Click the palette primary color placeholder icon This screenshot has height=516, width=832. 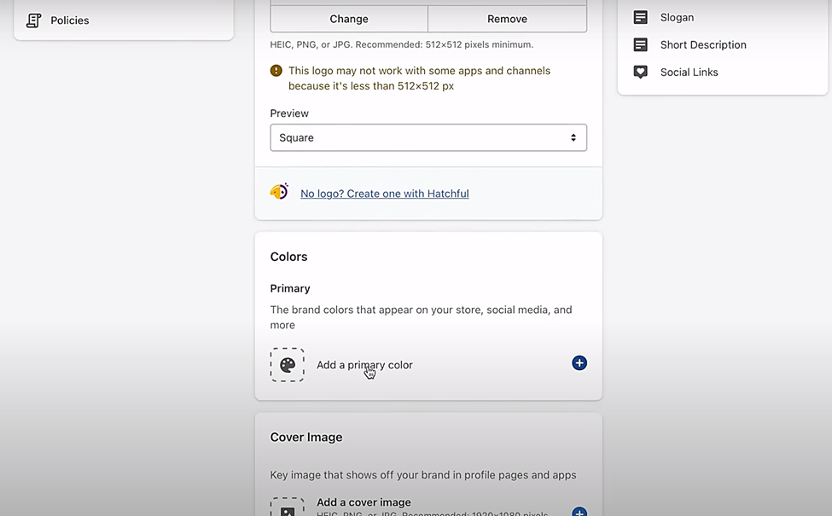[x=287, y=365]
